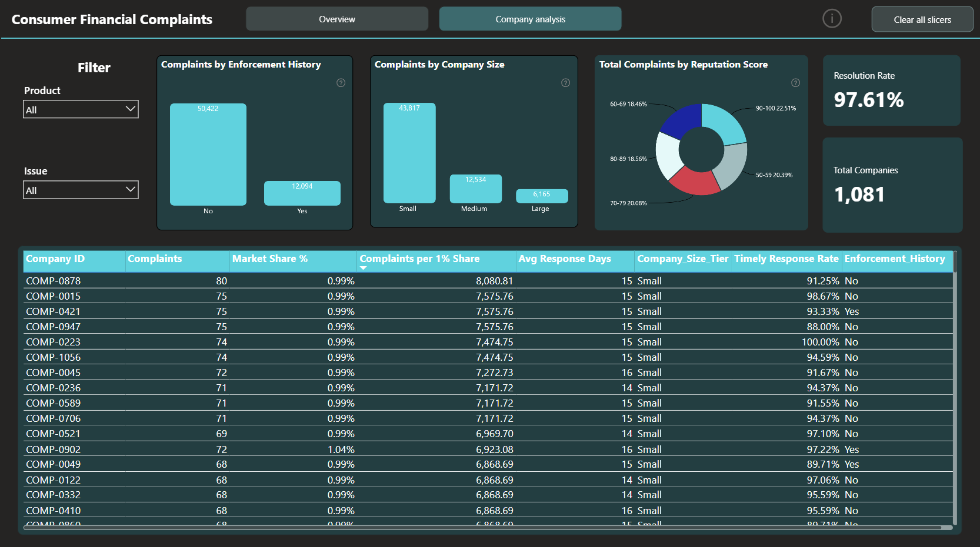The height and width of the screenshot is (547, 980).
Task: Click the 1.04% market share cell
Action: point(341,449)
